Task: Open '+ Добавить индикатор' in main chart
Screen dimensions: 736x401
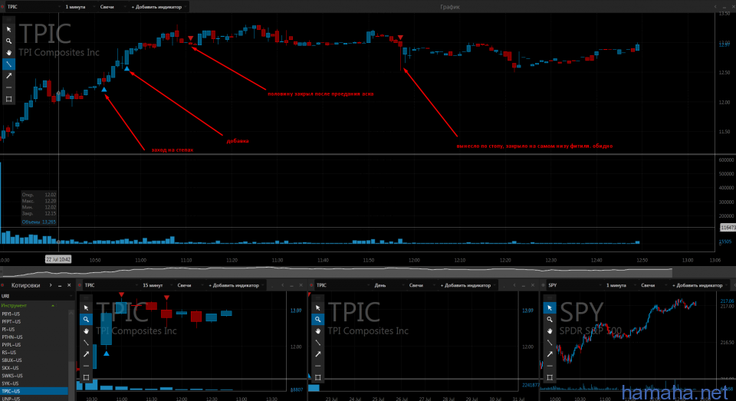Action: pos(159,7)
